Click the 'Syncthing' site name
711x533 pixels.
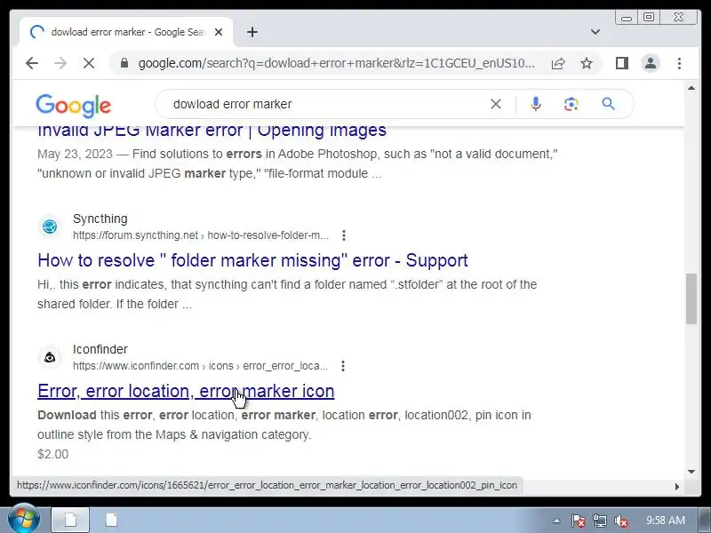coord(100,219)
